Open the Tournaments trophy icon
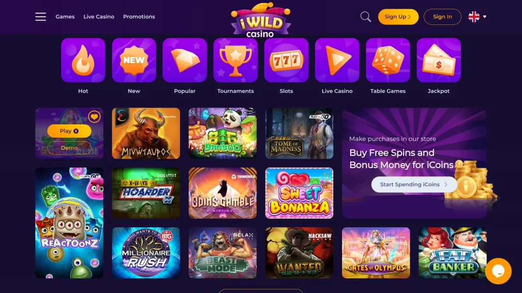This screenshot has width=522, height=293. pyautogui.click(x=236, y=60)
